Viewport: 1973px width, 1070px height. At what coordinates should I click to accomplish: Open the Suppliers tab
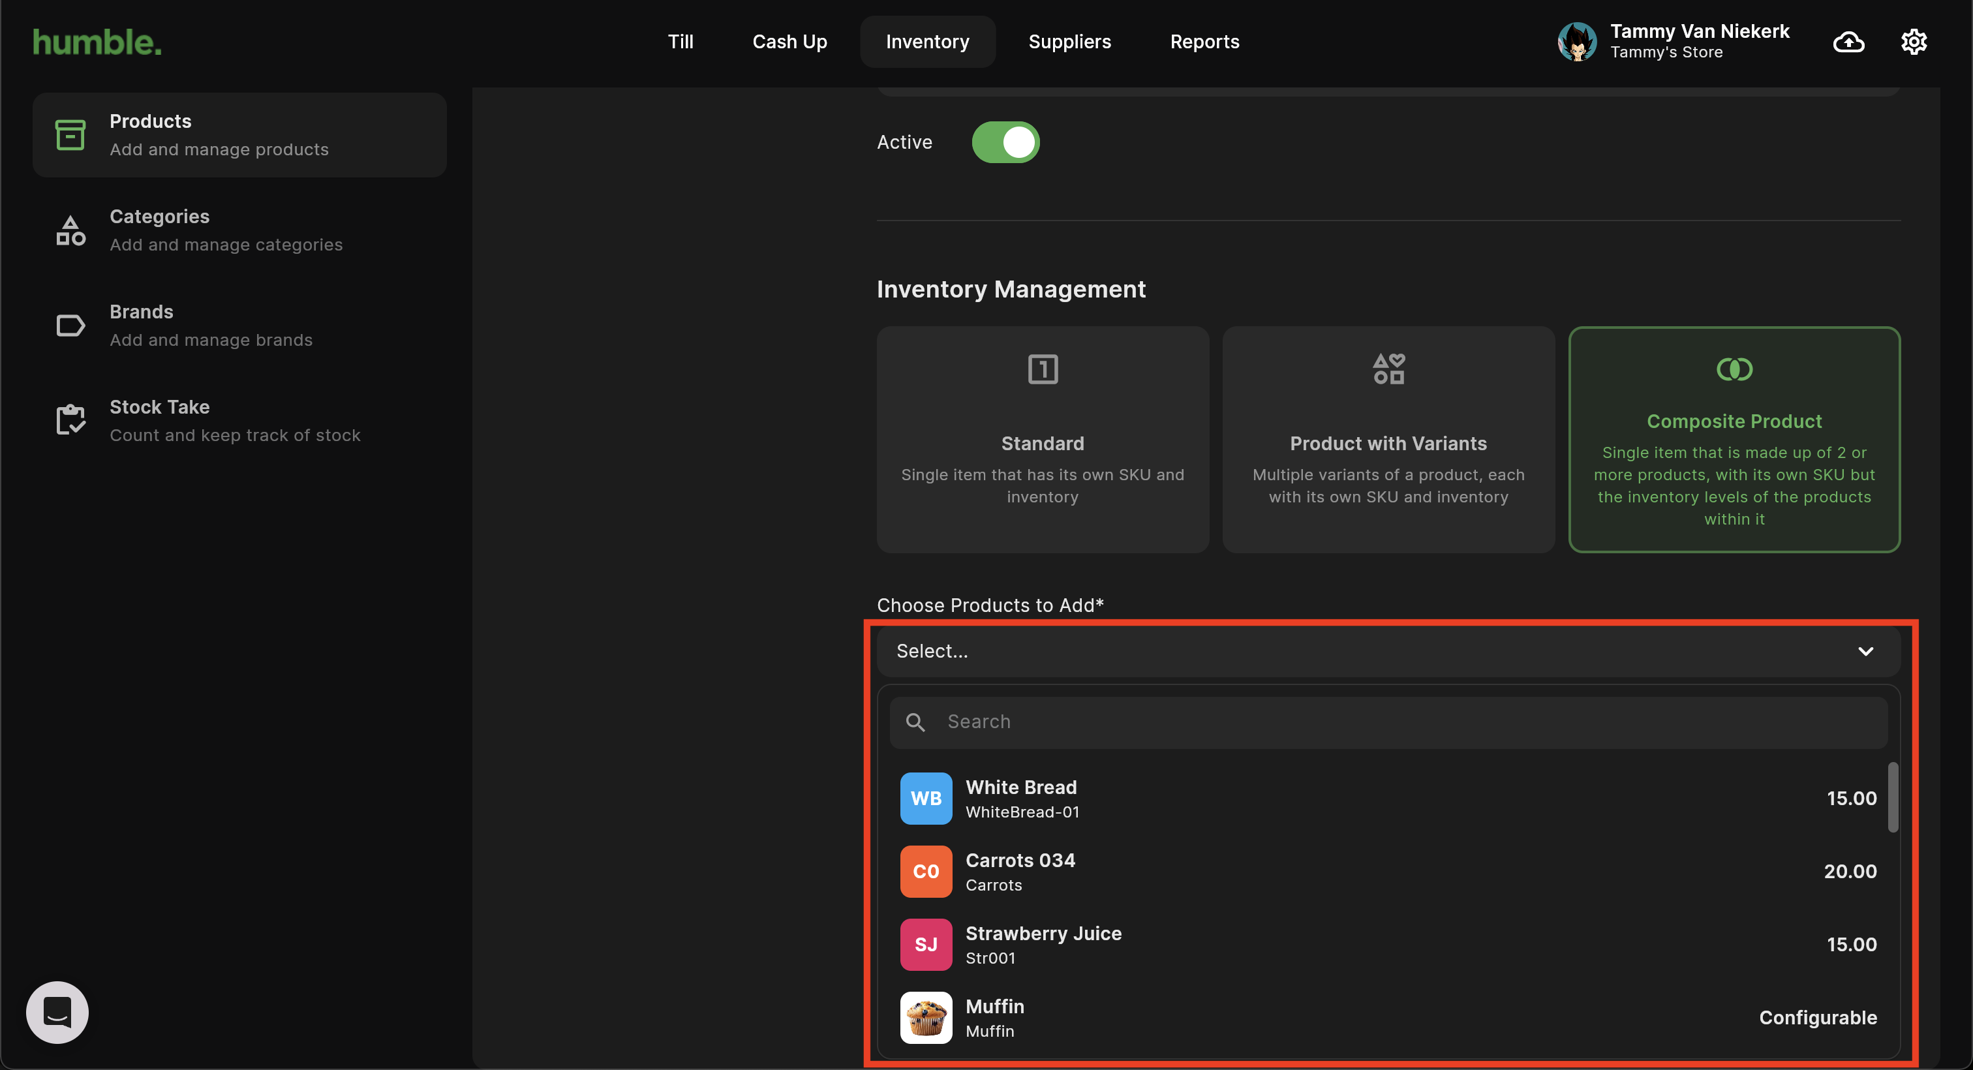1069,41
